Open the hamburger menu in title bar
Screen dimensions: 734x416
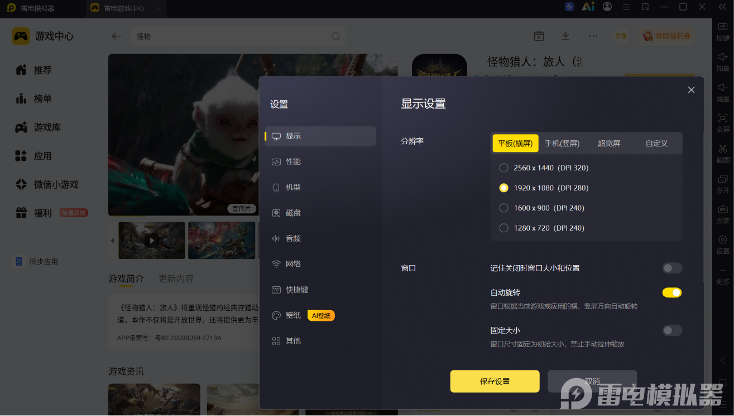pyautogui.click(x=626, y=7)
